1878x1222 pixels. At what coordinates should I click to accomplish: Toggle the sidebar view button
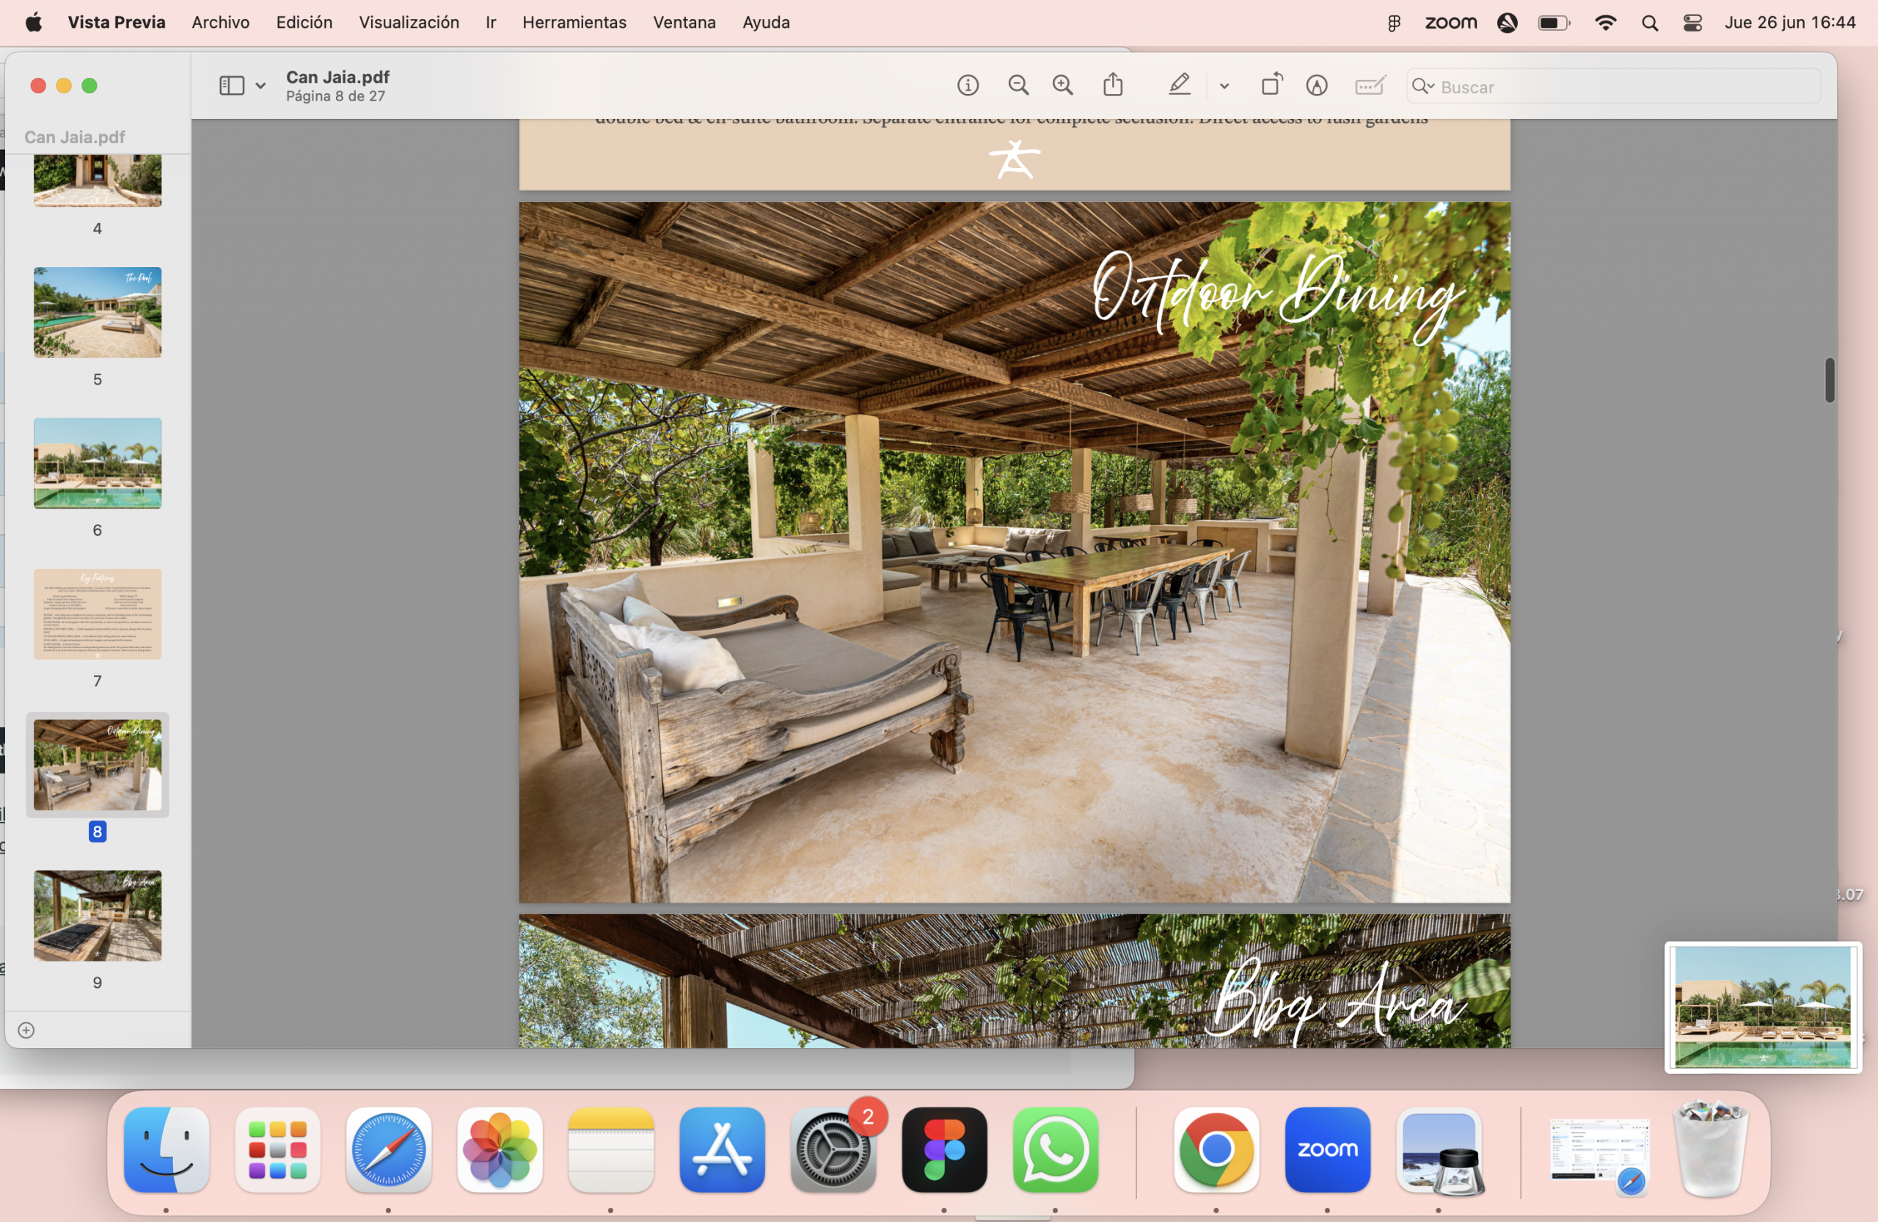[231, 85]
